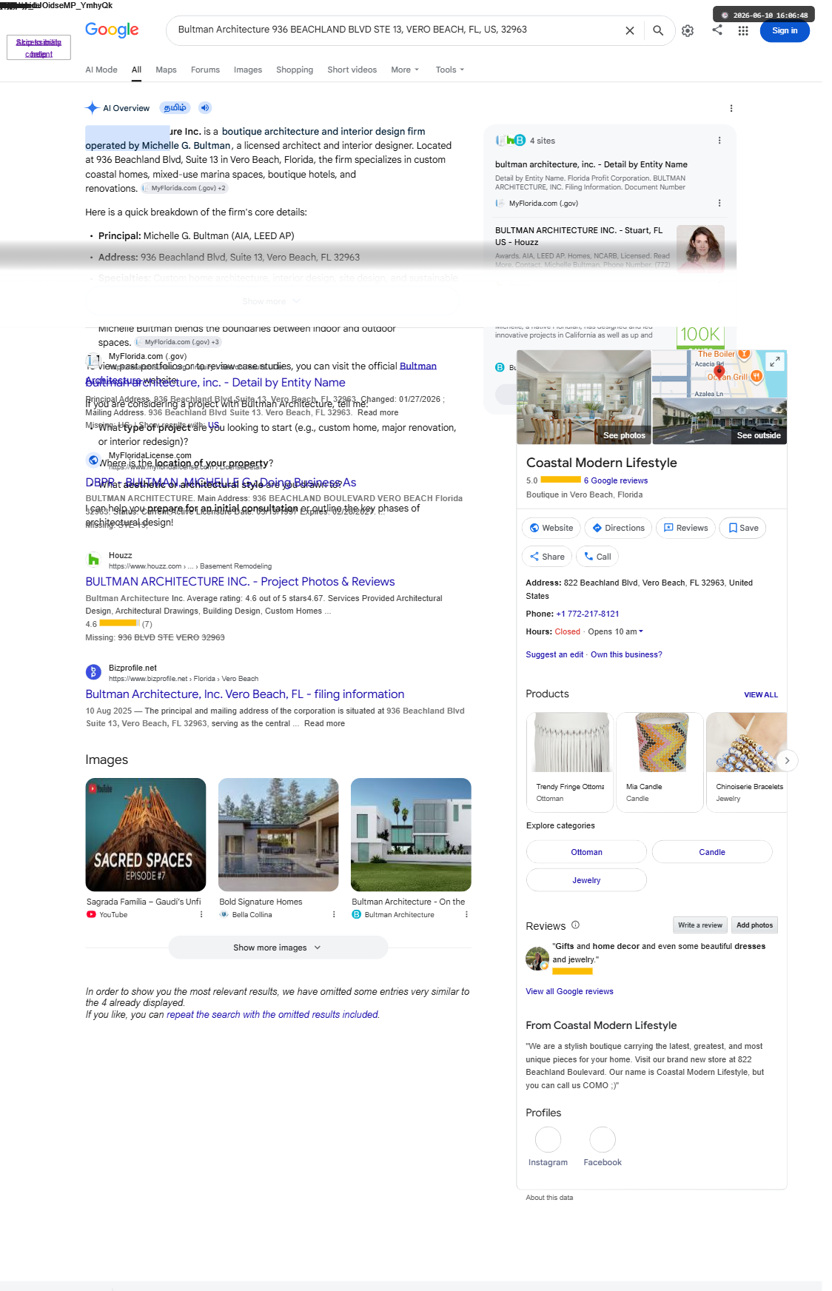Switch to Images tab
The height and width of the screenshot is (1291, 832).
(248, 70)
